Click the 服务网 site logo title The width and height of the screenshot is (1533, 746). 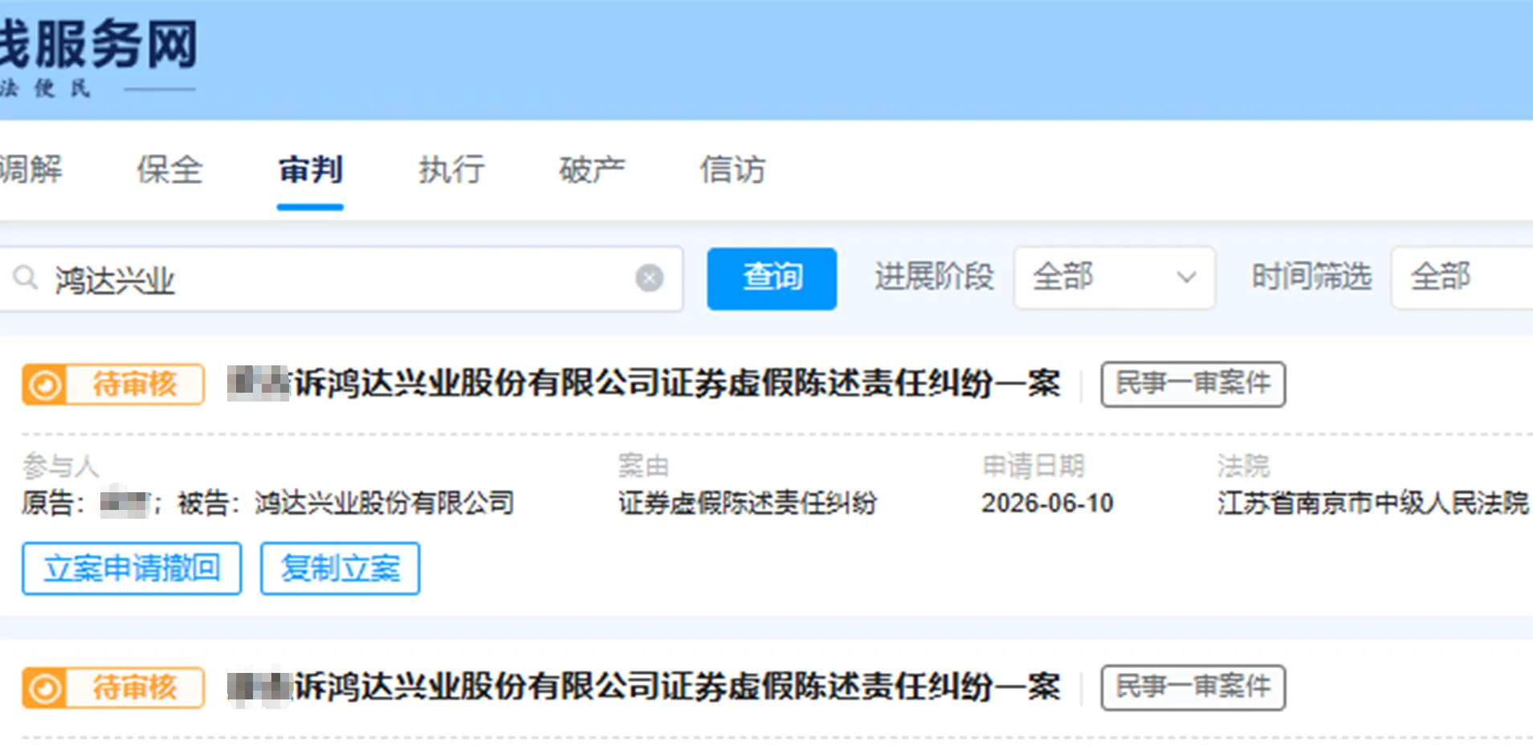click(x=99, y=44)
